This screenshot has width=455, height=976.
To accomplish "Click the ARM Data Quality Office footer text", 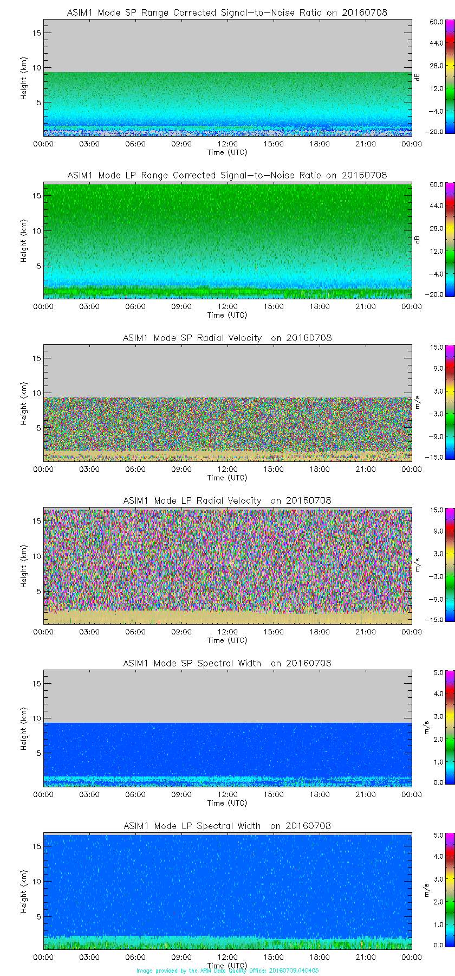I will [x=227, y=971].
